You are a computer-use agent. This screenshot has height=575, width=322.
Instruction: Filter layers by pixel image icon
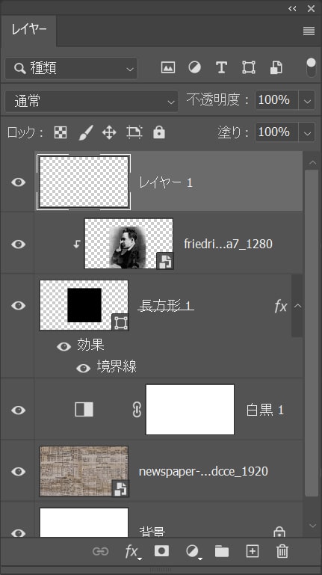coord(168,67)
